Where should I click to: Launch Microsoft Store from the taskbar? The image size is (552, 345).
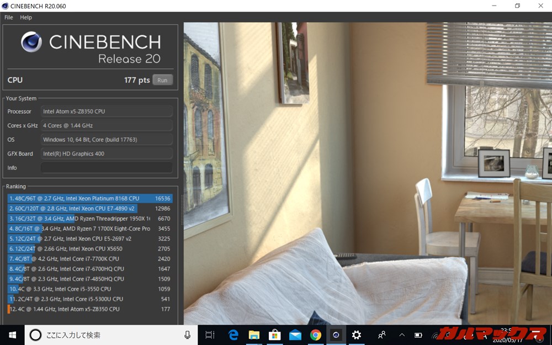coord(274,335)
